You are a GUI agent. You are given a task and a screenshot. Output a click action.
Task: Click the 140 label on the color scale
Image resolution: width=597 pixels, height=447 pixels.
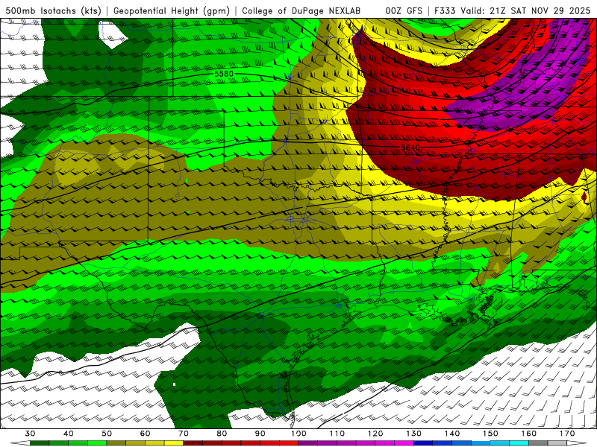(x=452, y=434)
